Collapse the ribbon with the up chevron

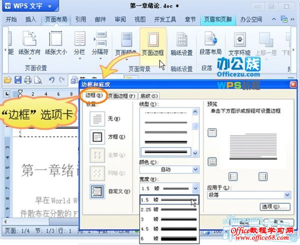click(274, 19)
